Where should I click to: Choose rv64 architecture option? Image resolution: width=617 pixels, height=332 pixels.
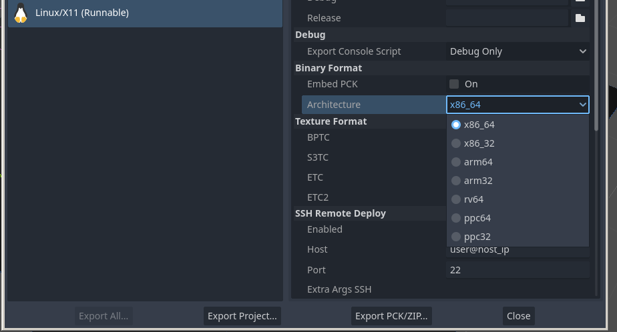pos(456,199)
